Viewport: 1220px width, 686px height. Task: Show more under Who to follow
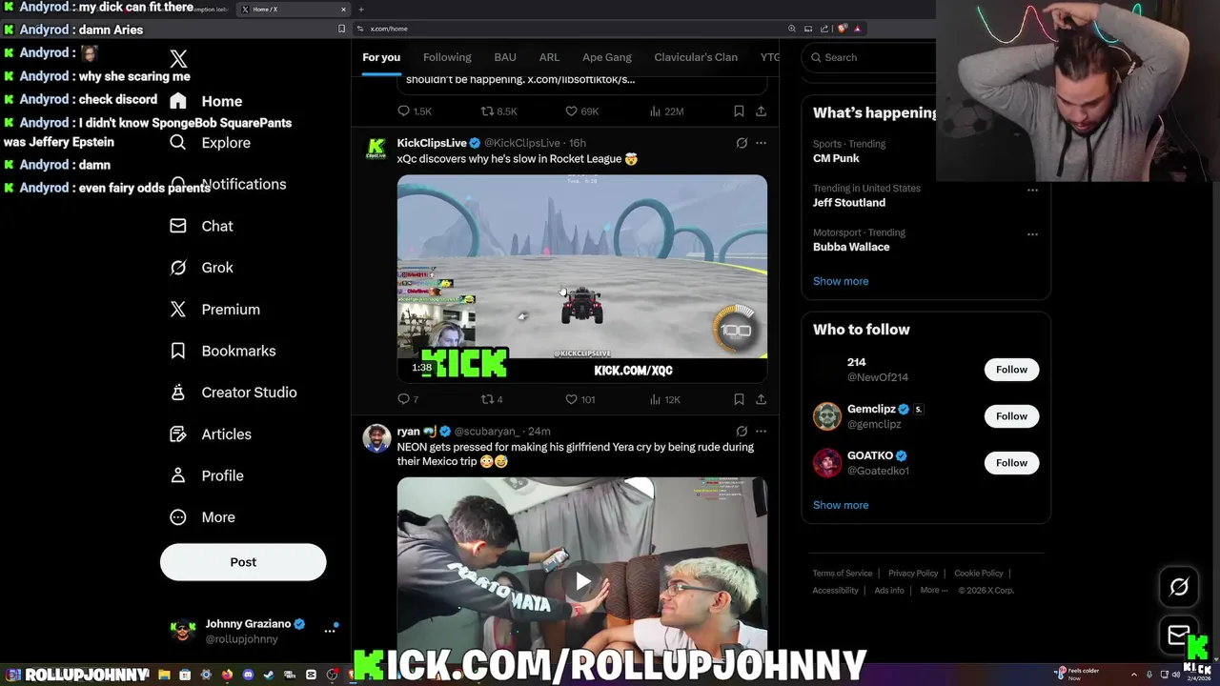(841, 505)
